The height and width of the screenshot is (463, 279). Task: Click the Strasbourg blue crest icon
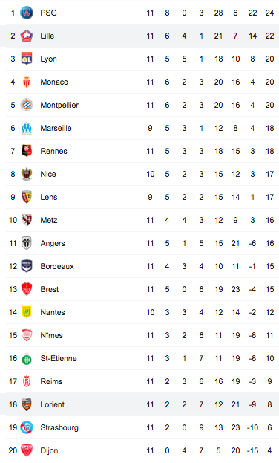point(27,427)
